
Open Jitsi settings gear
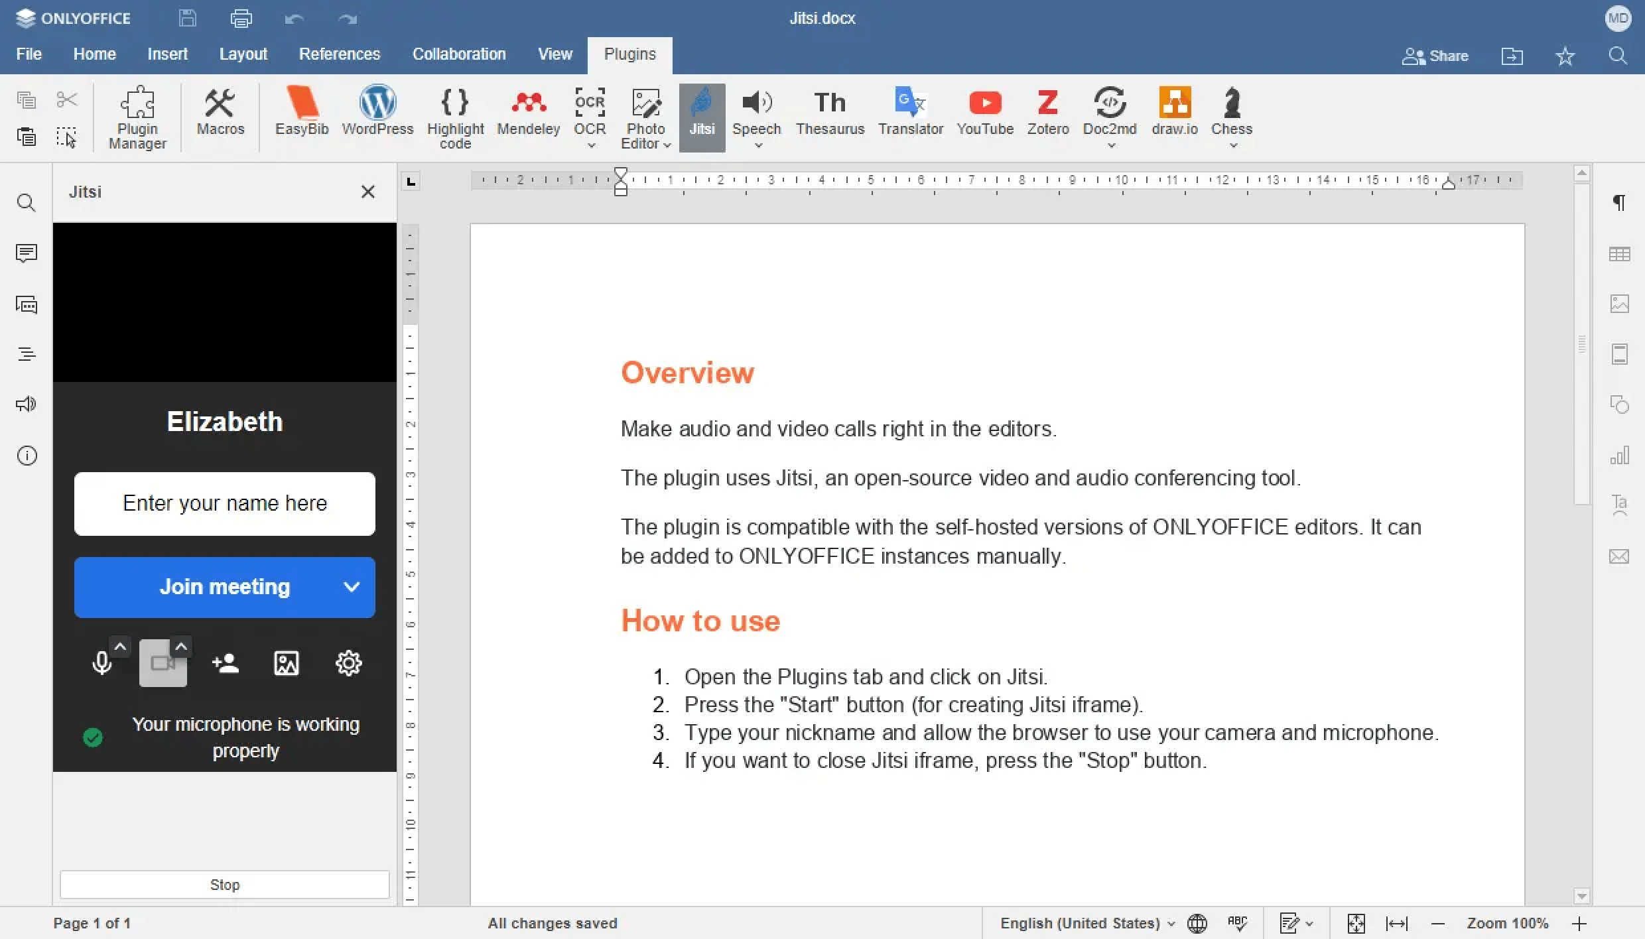click(x=348, y=663)
